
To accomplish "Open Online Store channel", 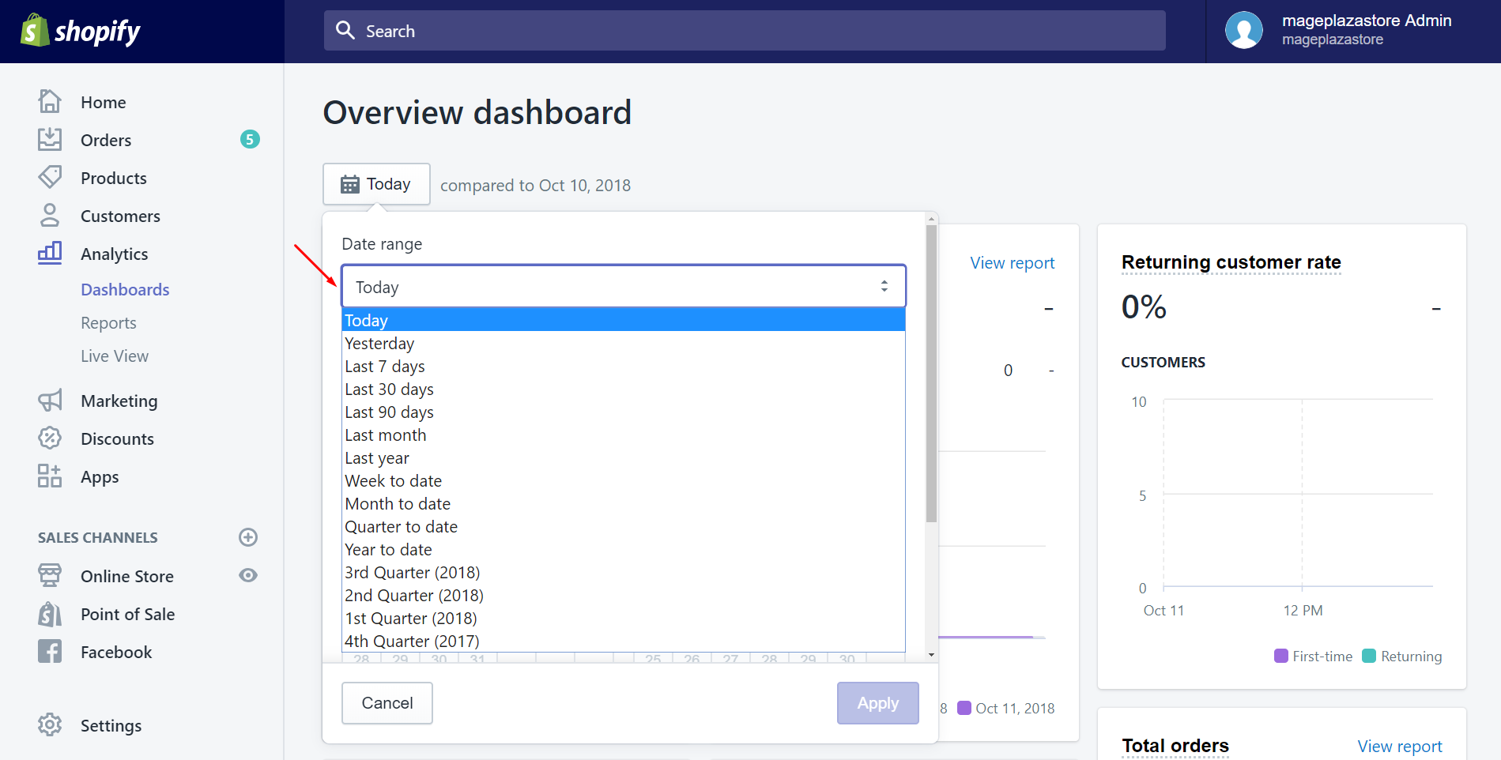I will click(x=127, y=576).
